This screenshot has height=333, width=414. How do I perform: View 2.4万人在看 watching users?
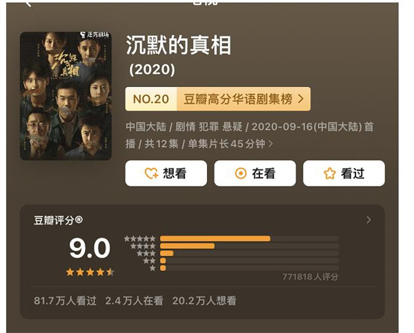pyautogui.click(x=134, y=301)
